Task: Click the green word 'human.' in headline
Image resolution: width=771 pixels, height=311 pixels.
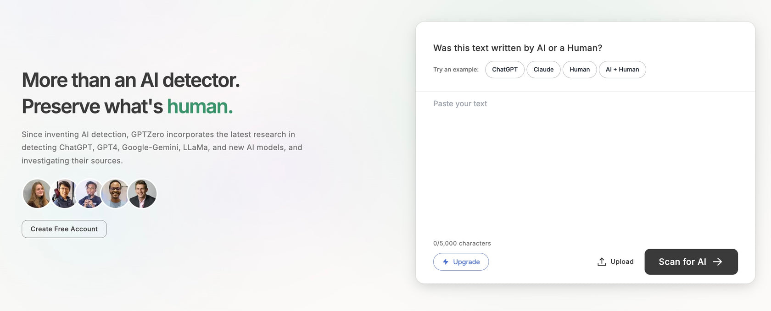Action: (200, 106)
